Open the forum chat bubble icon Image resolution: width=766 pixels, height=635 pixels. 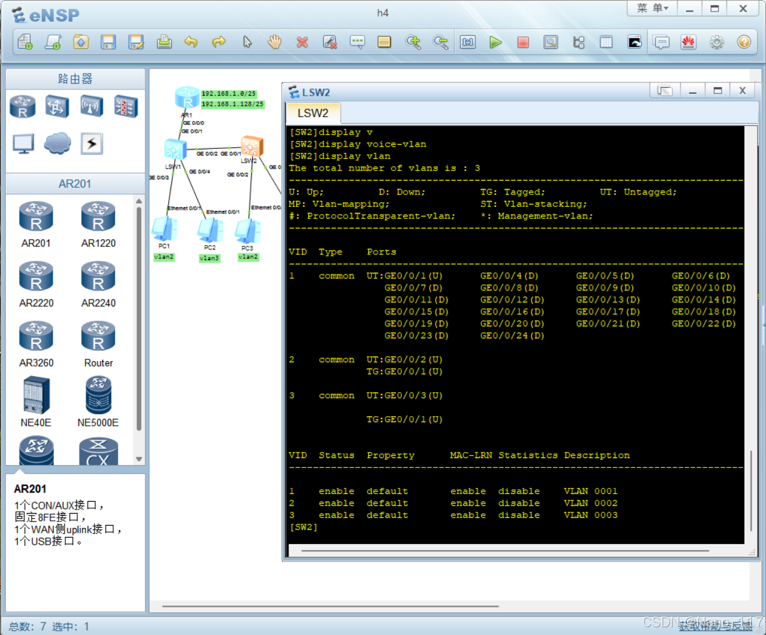661,42
